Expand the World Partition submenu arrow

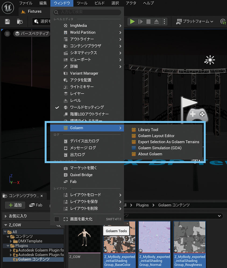pos(120,32)
